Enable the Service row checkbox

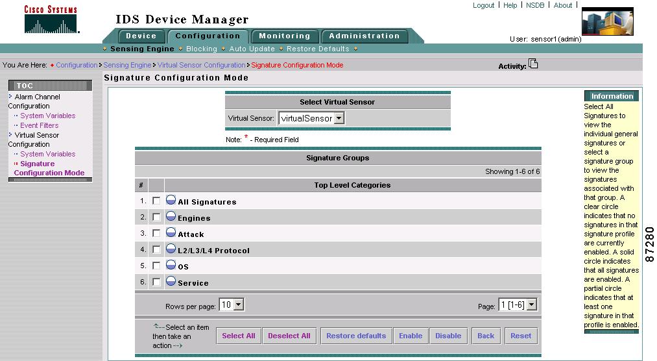(156, 282)
